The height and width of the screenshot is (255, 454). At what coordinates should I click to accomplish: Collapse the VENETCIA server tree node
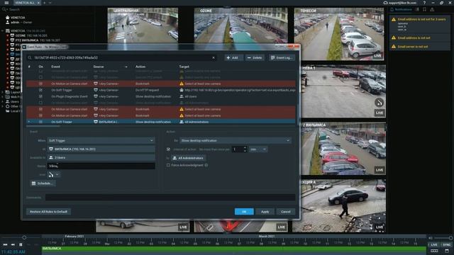pyautogui.click(x=3, y=30)
